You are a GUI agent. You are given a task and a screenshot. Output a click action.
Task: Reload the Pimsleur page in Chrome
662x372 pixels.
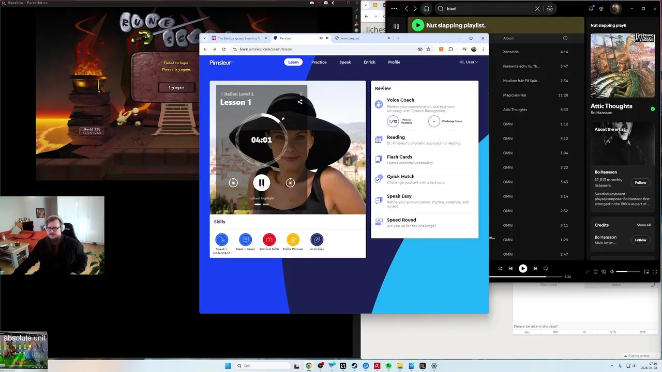pos(223,49)
